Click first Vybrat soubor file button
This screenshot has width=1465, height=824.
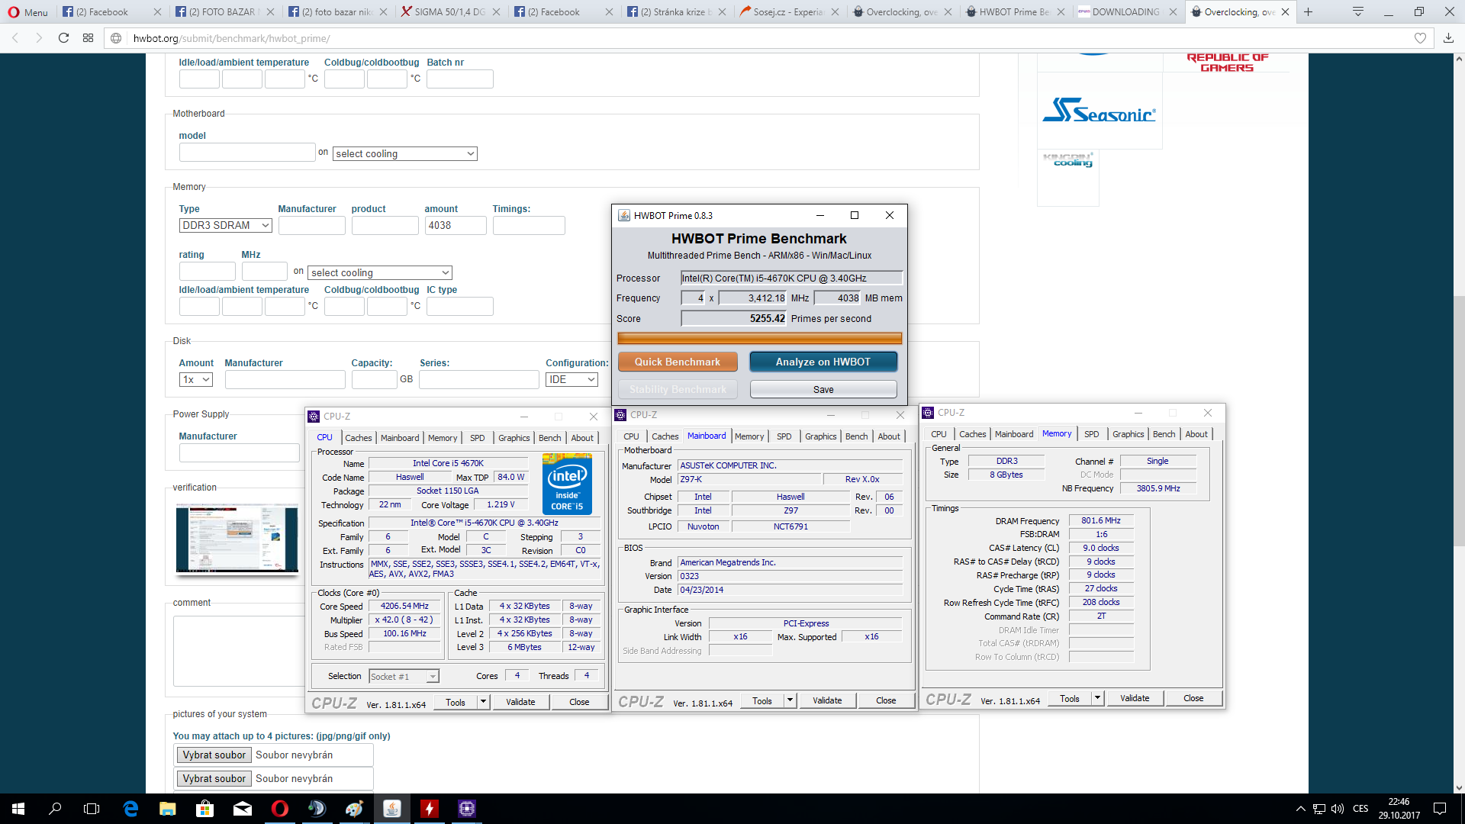214,755
